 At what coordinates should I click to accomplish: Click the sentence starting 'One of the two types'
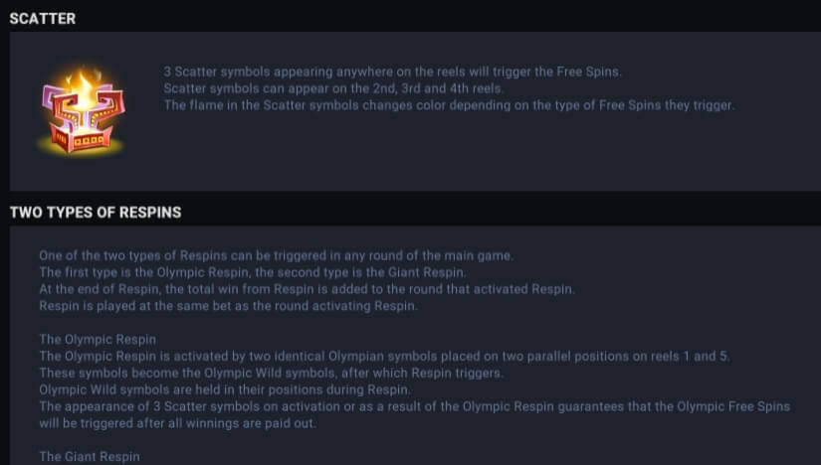(x=276, y=255)
